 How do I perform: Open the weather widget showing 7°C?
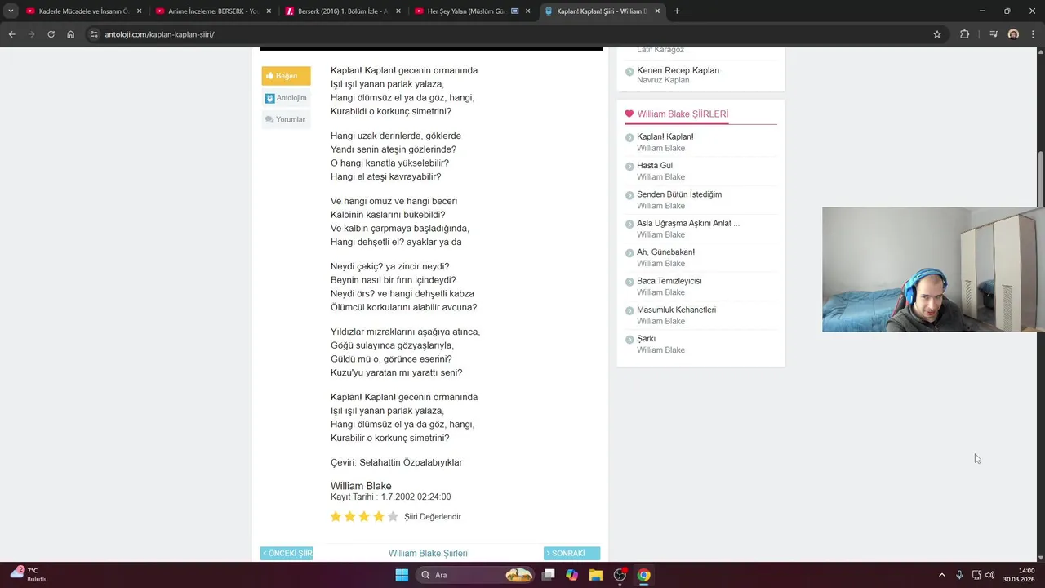coord(29,574)
